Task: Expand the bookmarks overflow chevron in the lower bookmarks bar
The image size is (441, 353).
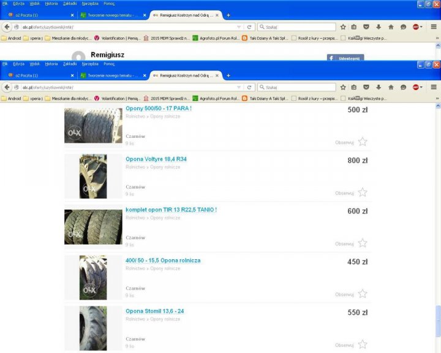Action: pos(437,98)
